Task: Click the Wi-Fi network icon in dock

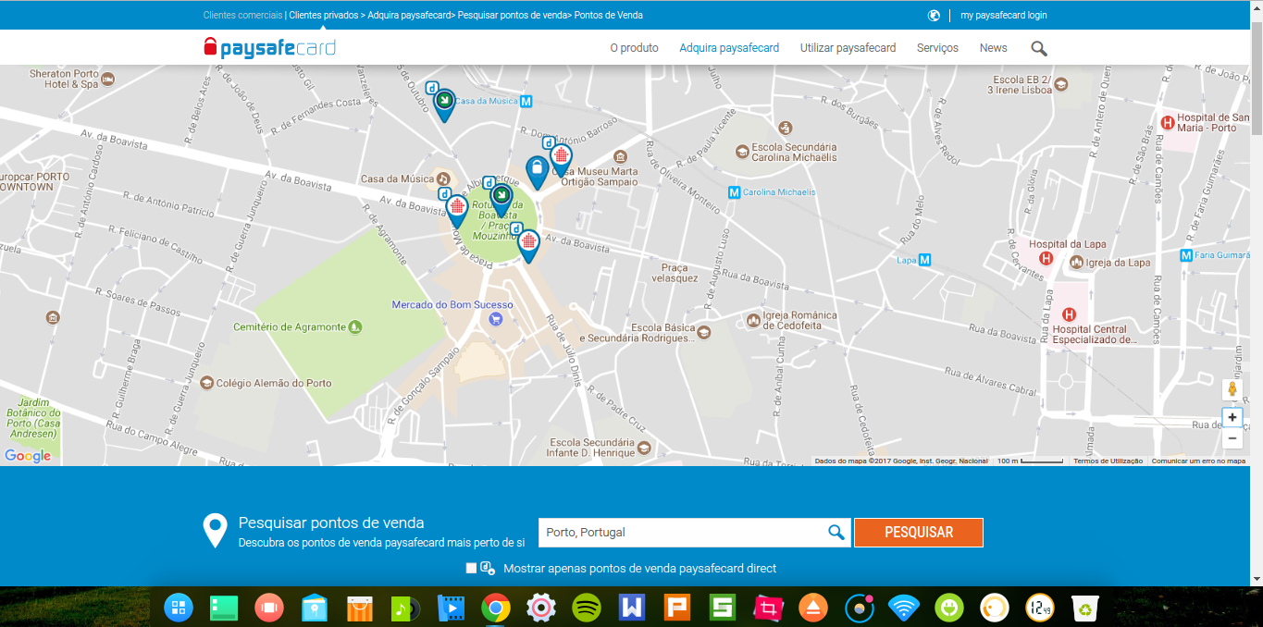Action: click(x=904, y=608)
